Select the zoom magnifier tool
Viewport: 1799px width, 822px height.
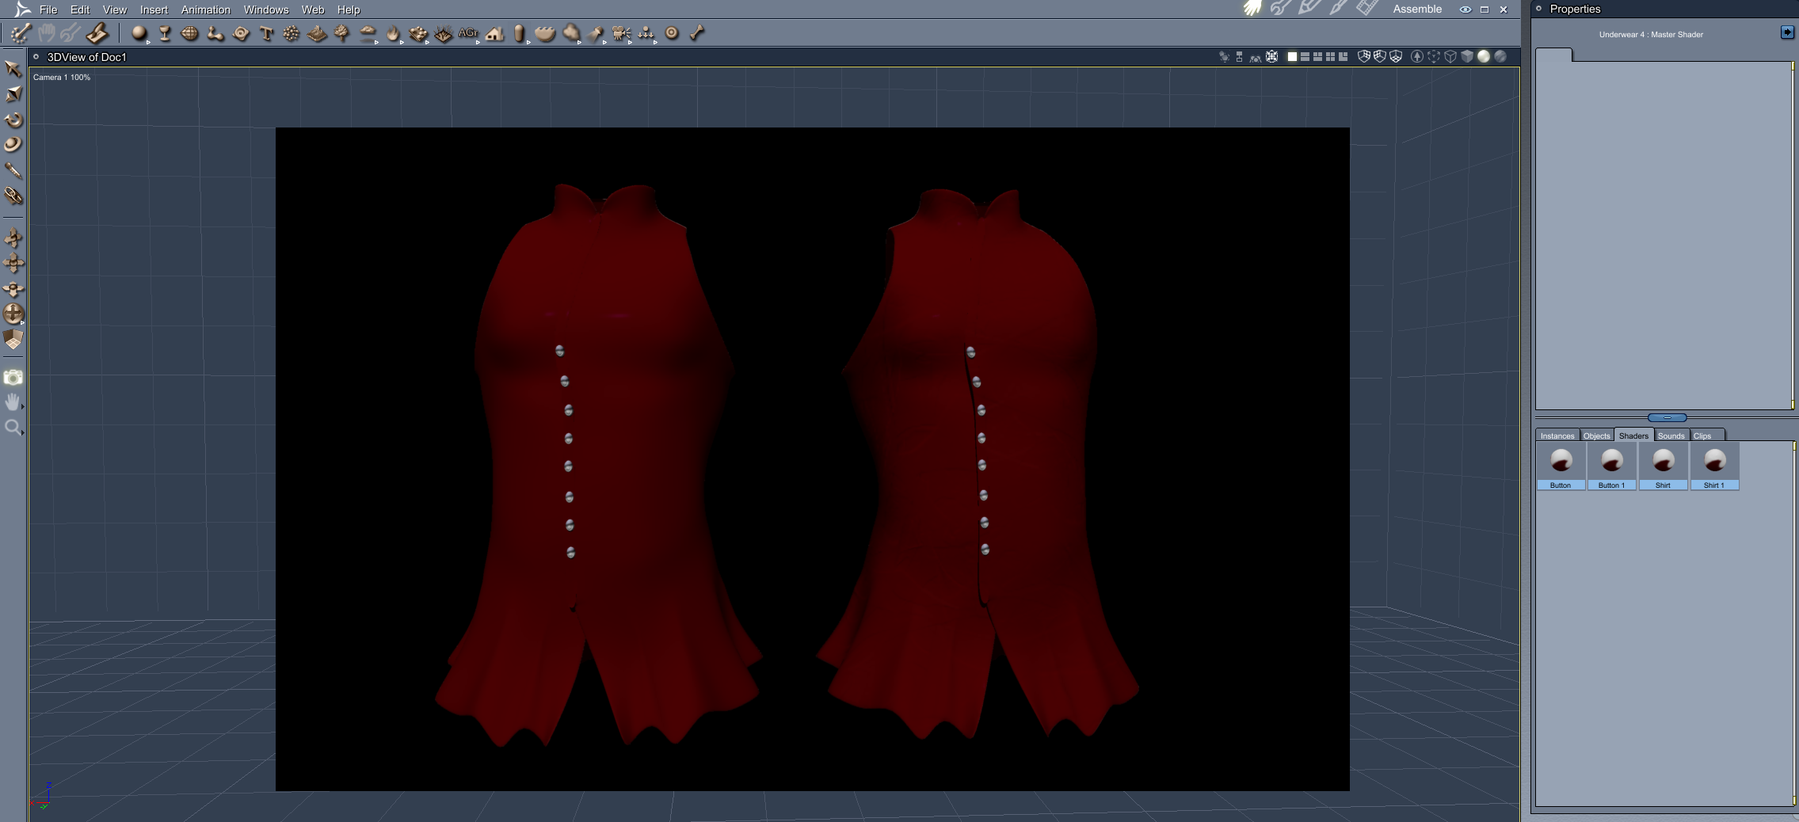13,428
